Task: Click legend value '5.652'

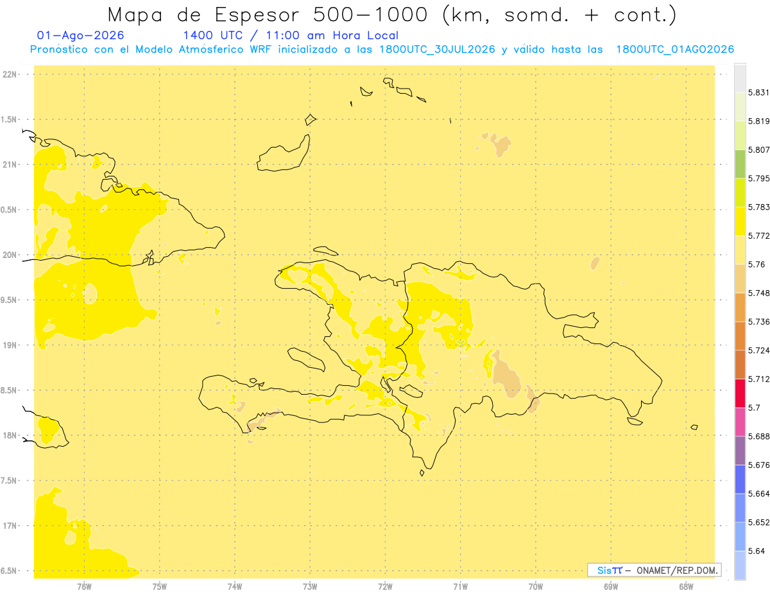Action: (x=758, y=522)
